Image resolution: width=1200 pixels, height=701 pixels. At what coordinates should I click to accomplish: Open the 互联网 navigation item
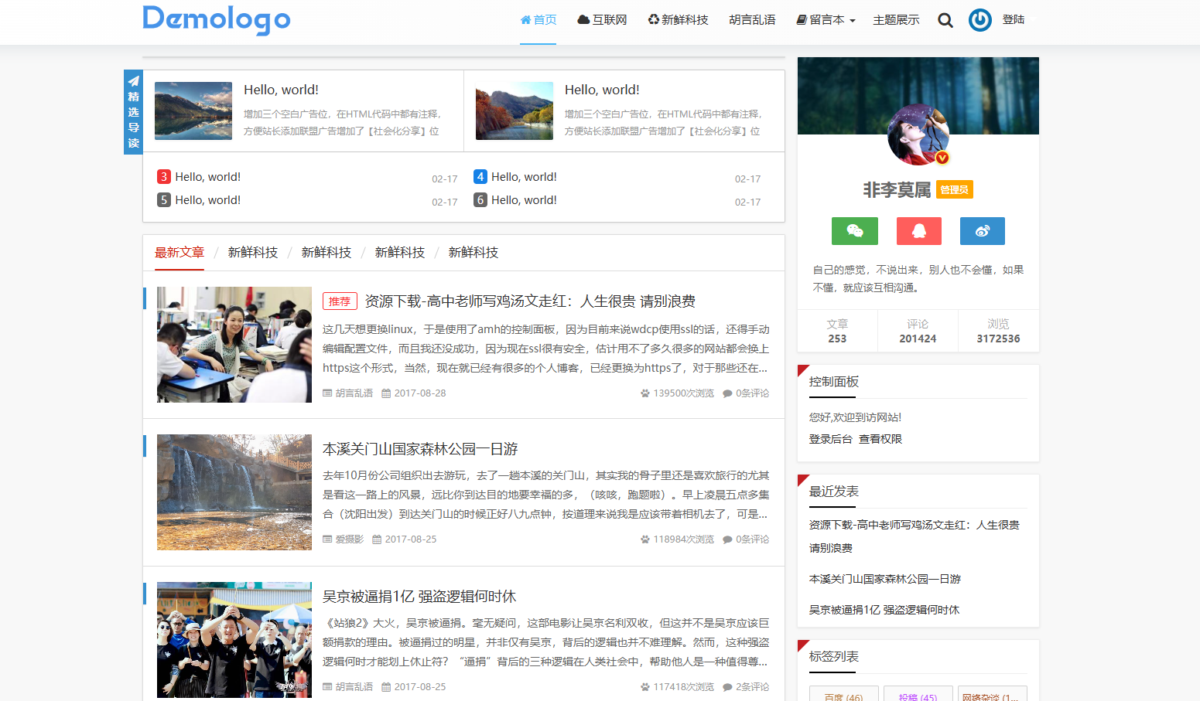[602, 20]
